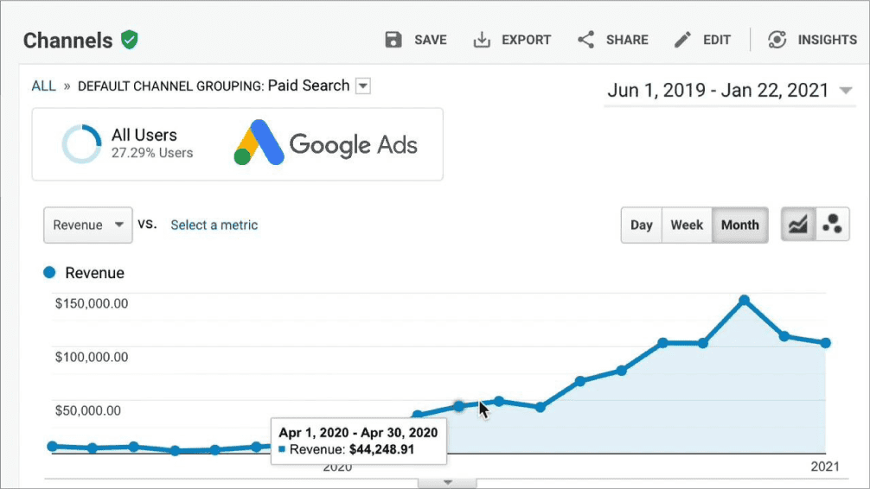Image resolution: width=870 pixels, height=489 pixels.
Task: Click the Export download icon
Action: pos(482,40)
